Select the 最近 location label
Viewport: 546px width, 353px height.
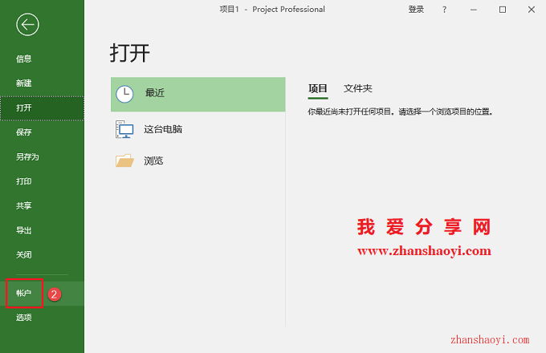tap(155, 93)
